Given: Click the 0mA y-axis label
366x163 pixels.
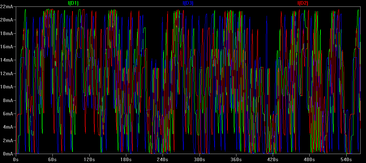Looking at the screenshot, I should tap(8, 154).
